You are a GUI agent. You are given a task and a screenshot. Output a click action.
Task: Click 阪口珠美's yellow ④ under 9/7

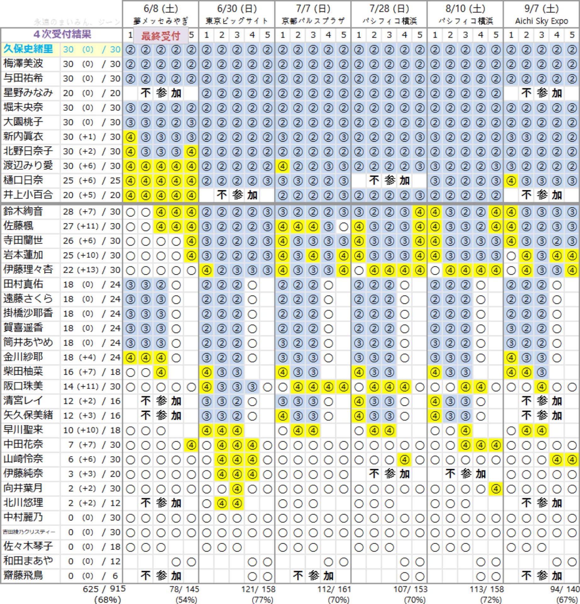point(541,387)
